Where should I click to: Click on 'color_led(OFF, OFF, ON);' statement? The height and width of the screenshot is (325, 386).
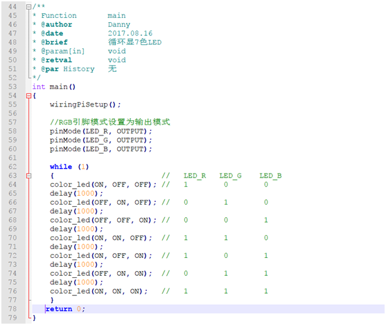[x=103, y=220]
